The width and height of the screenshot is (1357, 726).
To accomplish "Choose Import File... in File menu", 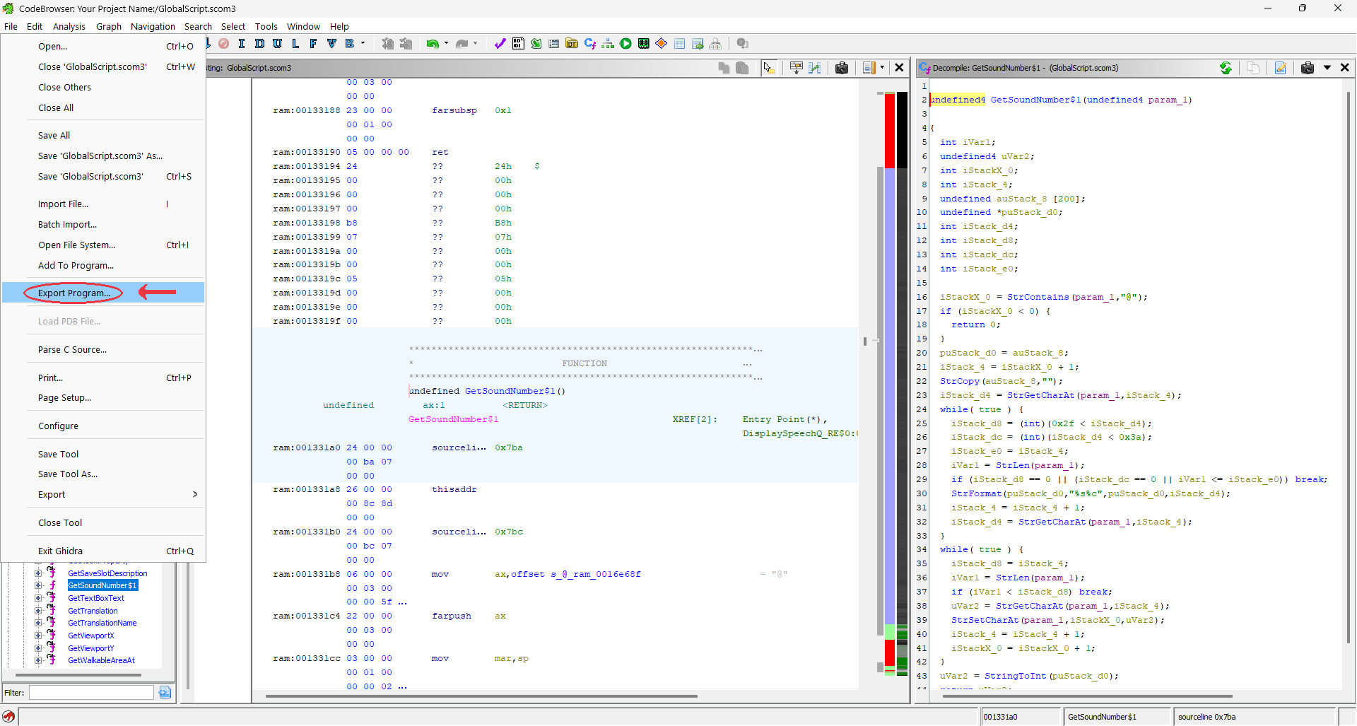I will (x=103, y=204).
